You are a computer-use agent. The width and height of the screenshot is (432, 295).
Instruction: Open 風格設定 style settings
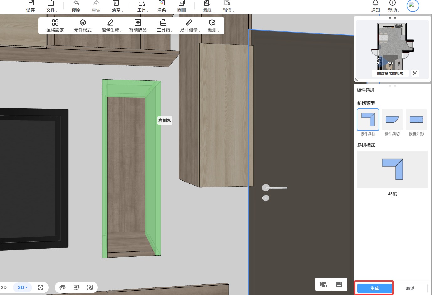(55, 26)
